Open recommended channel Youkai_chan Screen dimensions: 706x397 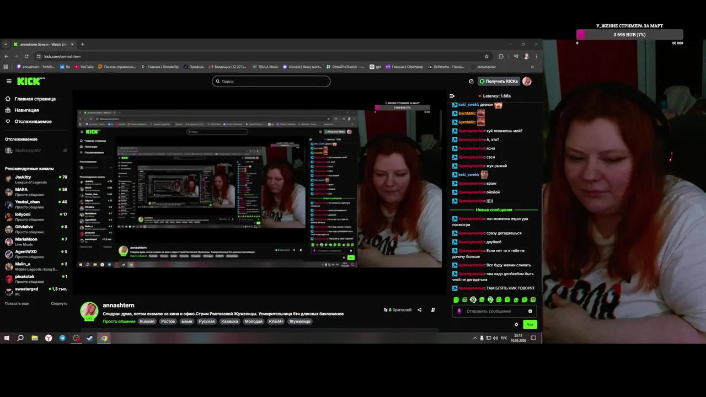tap(36, 204)
